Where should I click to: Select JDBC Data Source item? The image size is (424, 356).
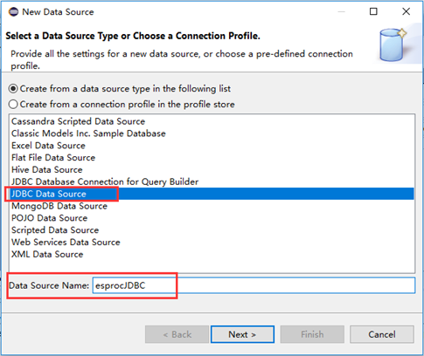click(x=212, y=194)
